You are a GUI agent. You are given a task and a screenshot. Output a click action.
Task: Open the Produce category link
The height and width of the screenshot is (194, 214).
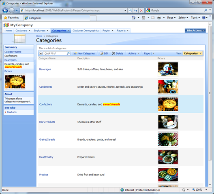(x=43, y=175)
